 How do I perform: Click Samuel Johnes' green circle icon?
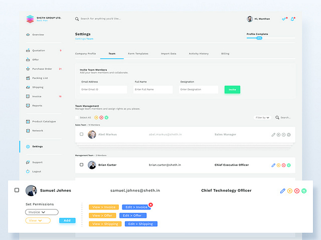click(304, 191)
